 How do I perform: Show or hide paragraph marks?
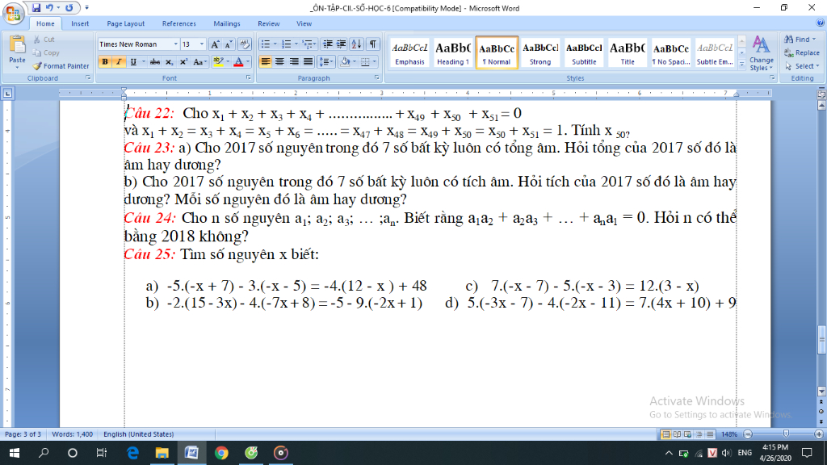[373, 44]
